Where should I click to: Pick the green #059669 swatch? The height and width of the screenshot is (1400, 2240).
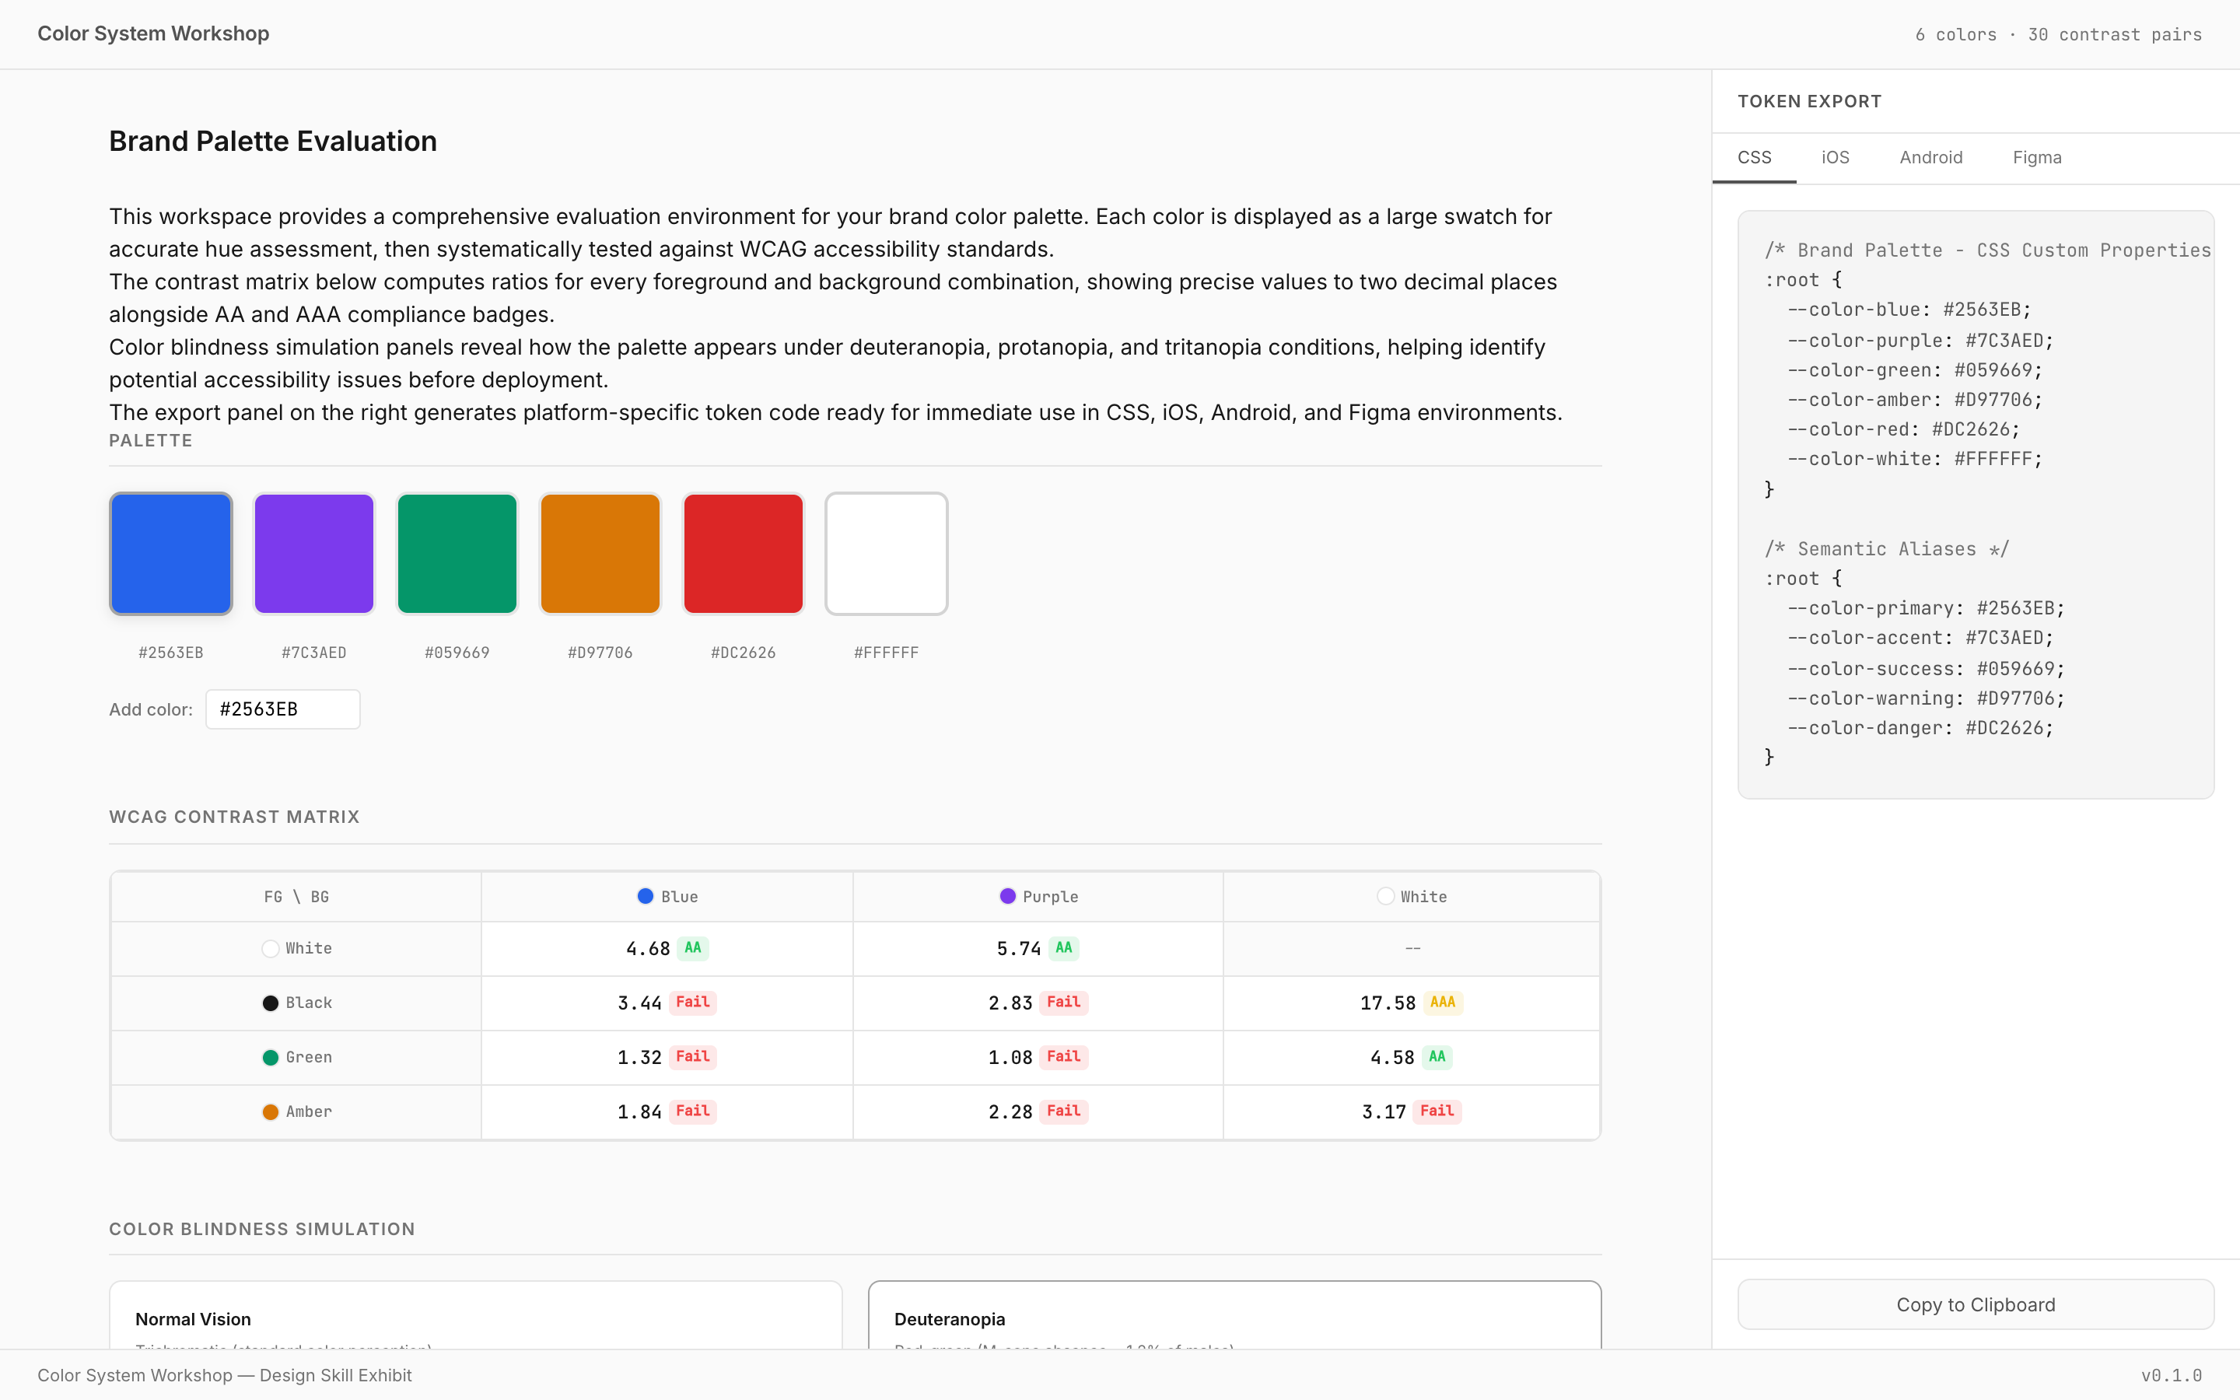(x=457, y=553)
